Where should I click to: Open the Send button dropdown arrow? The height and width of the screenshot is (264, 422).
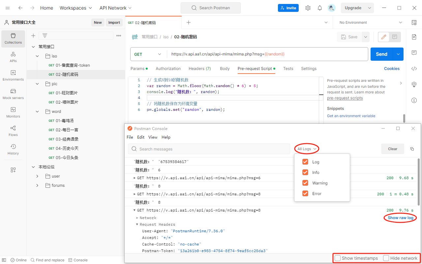(x=398, y=54)
